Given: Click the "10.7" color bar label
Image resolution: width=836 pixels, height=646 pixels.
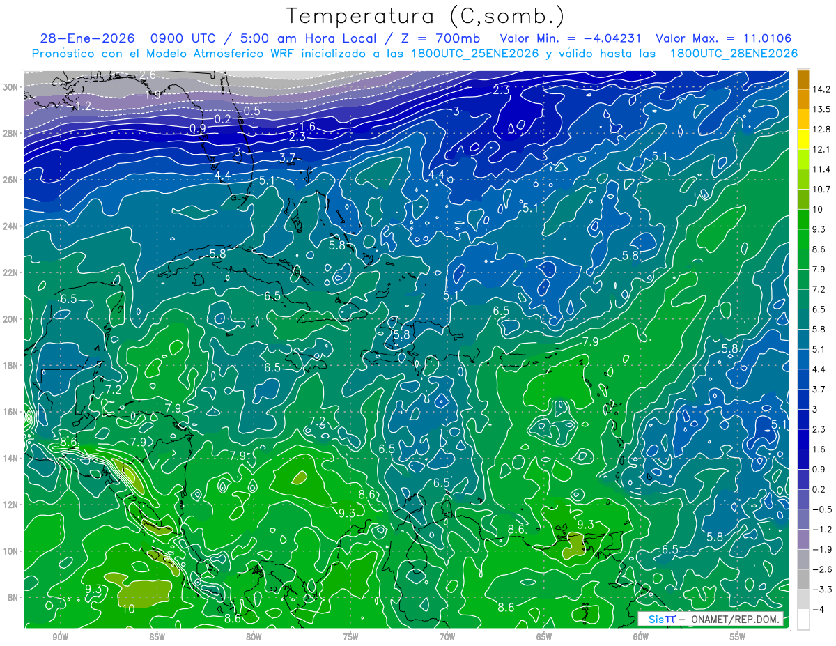Looking at the screenshot, I should click(x=823, y=189).
